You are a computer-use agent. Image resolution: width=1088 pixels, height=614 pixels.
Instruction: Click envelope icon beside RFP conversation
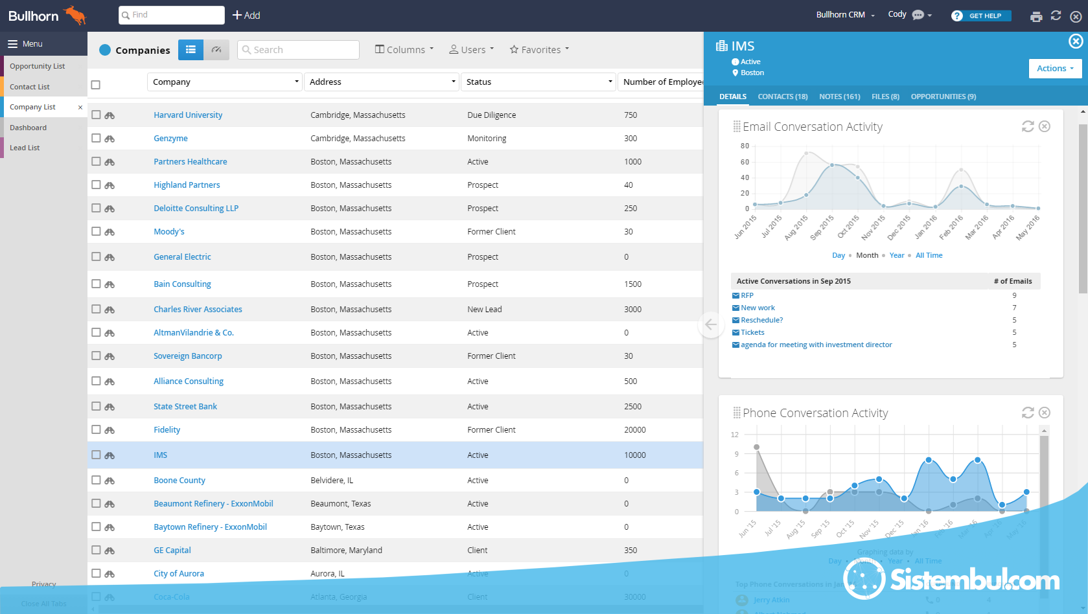[735, 296]
